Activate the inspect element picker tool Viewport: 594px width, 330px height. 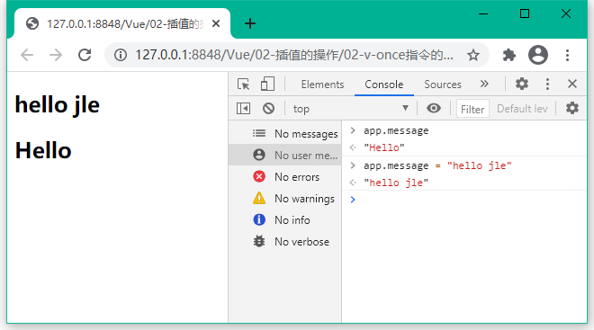pos(243,84)
